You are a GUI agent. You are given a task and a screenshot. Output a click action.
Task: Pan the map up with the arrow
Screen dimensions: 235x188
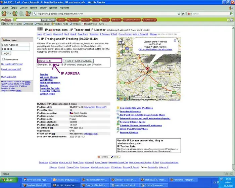[121, 40]
